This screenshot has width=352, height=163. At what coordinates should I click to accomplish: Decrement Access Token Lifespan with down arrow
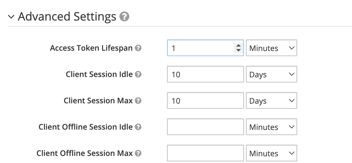tap(238, 50)
